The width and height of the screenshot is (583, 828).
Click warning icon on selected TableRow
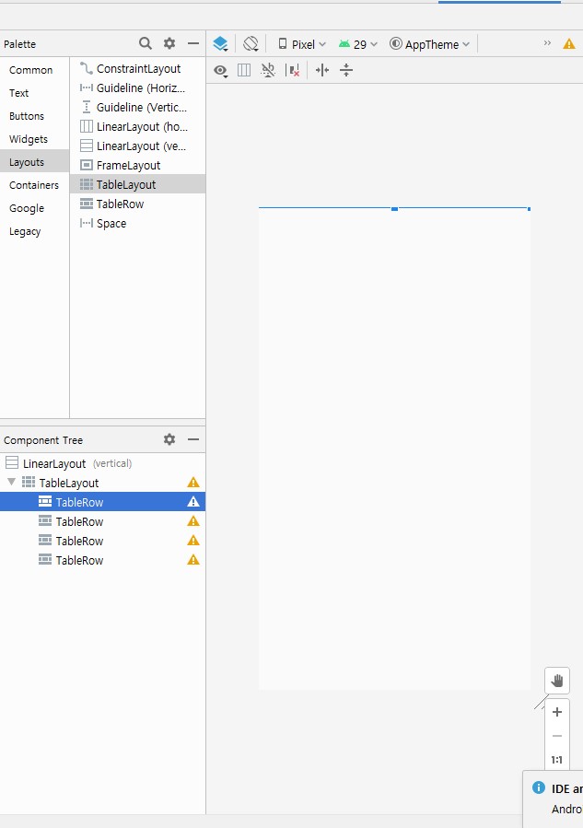[x=193, y=502]
